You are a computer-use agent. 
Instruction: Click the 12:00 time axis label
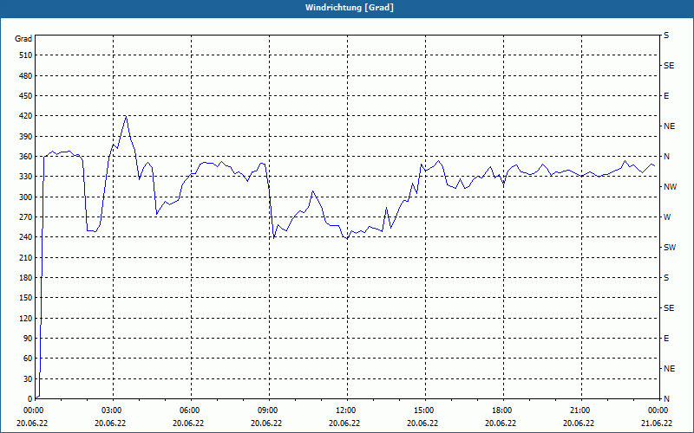[x=347, y=410]
